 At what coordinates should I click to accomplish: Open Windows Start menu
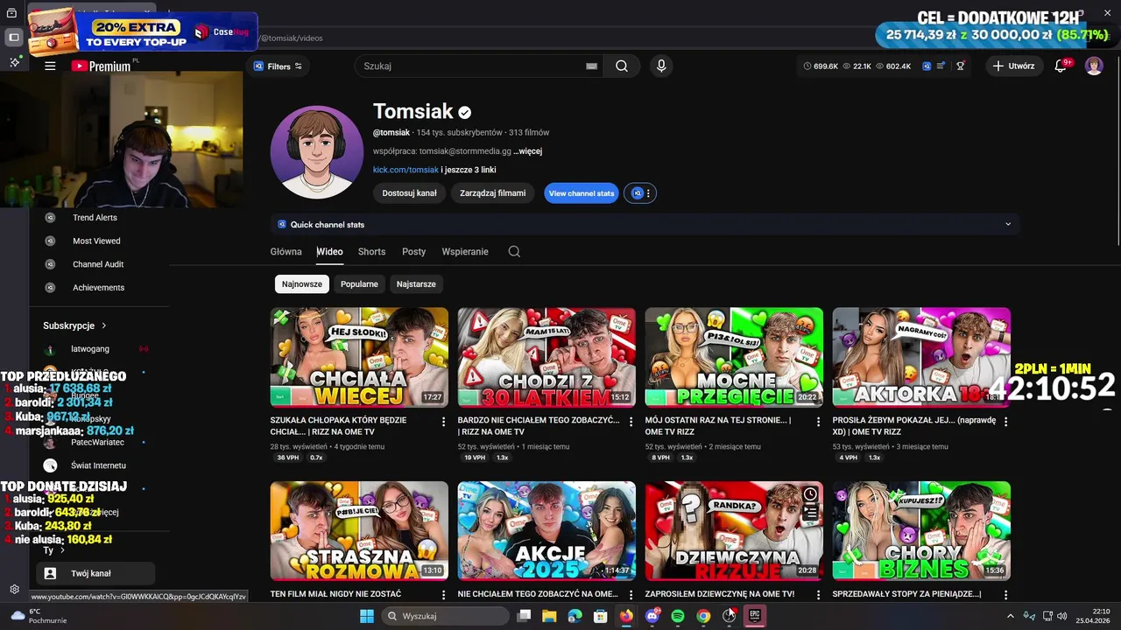coord(367,616)
